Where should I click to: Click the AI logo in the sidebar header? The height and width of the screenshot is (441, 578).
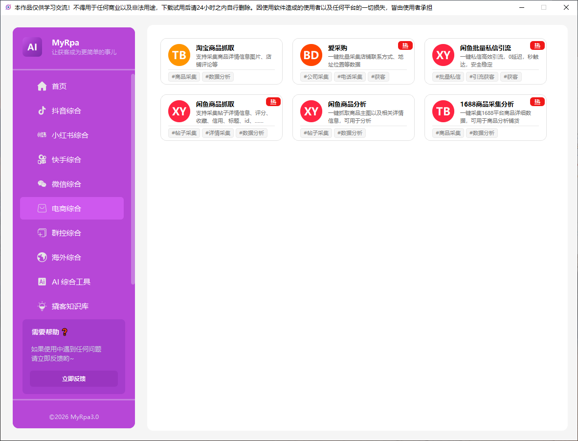click(x=32, y=47)
